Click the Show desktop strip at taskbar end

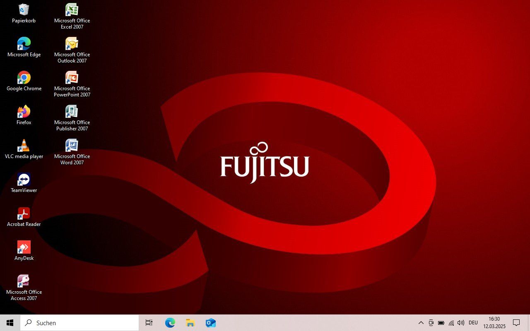[x=529, y=323]
